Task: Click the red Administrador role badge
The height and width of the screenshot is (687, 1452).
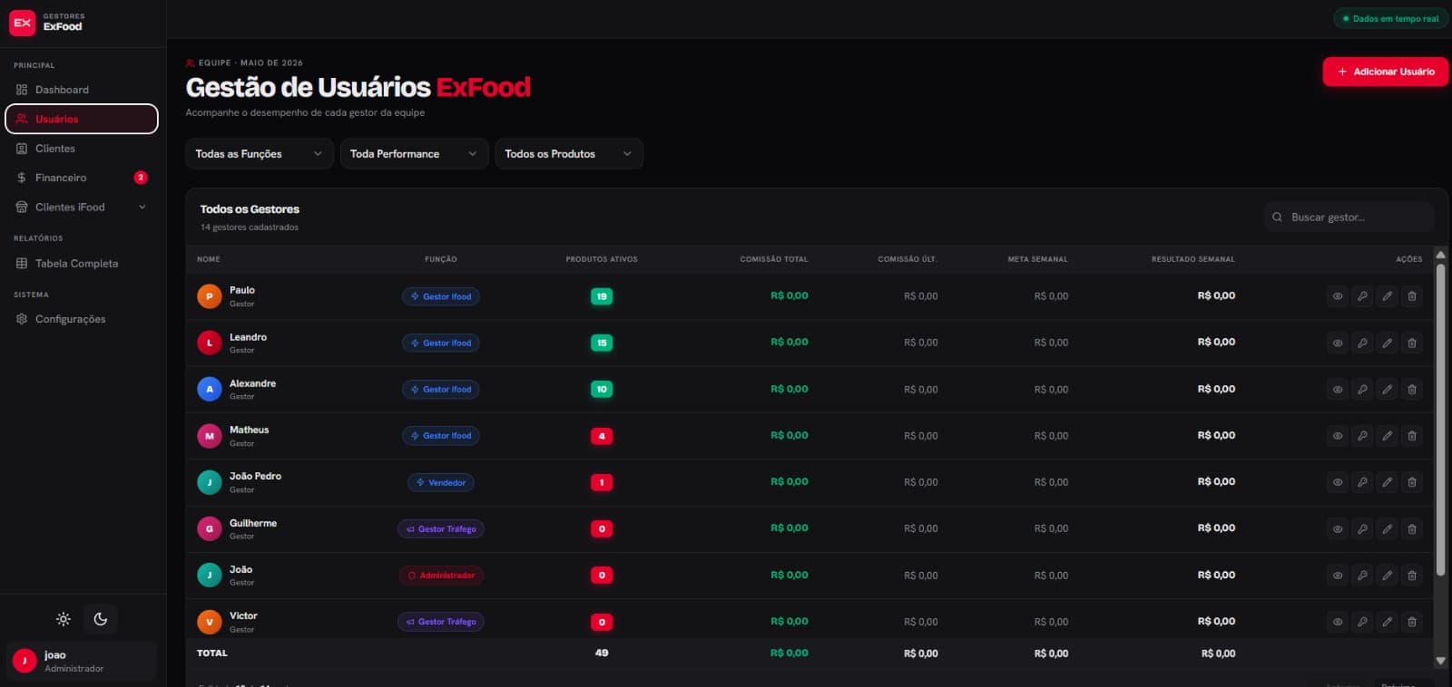Action: pos(441,576)
